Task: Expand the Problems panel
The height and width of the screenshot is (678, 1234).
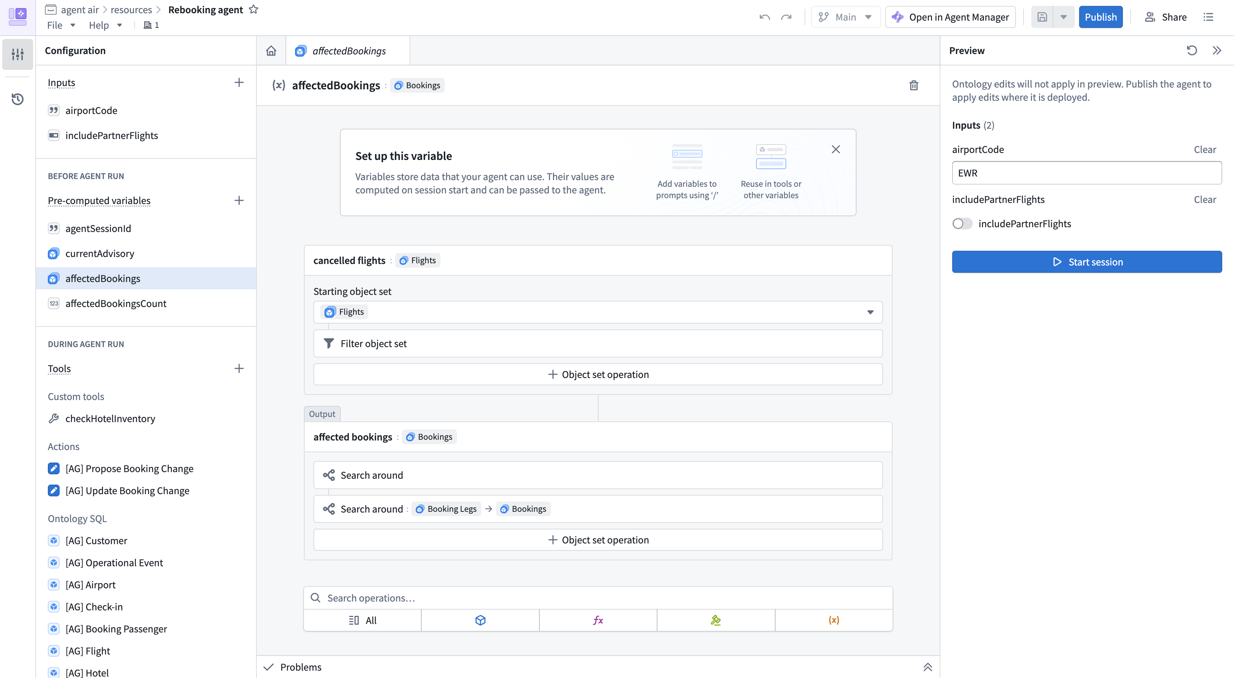Action: point(928,667)
